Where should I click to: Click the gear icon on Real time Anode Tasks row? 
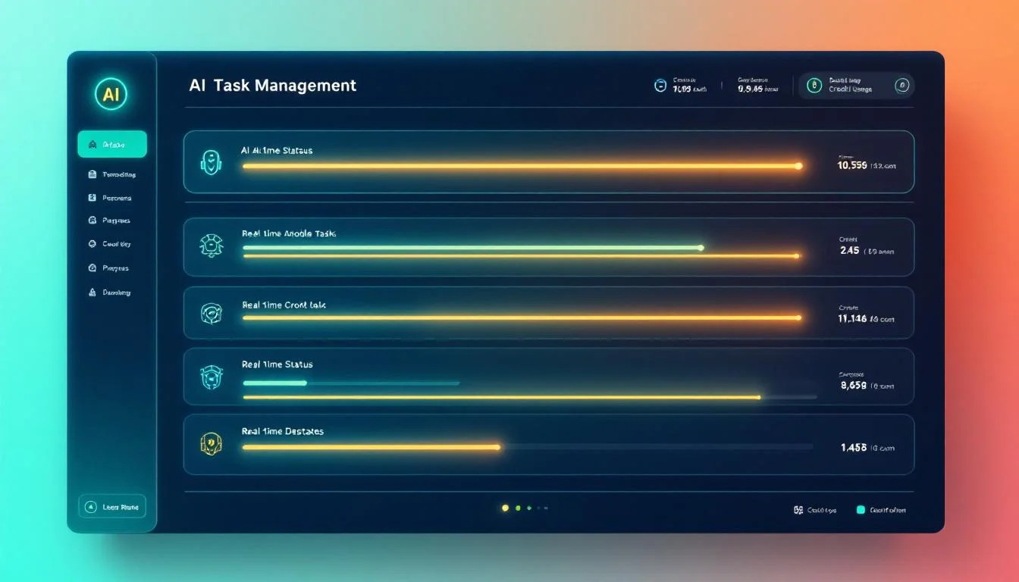[210, 244]
